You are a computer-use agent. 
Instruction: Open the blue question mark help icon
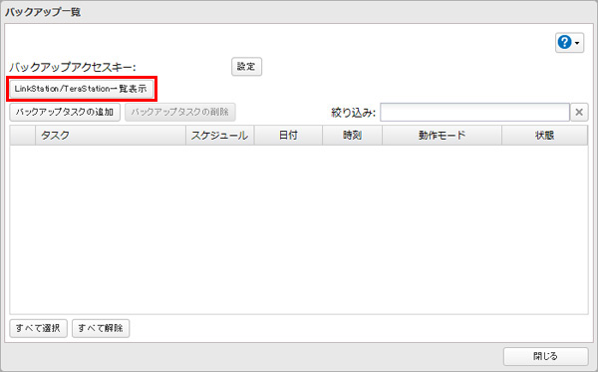[x=564, y=42]
